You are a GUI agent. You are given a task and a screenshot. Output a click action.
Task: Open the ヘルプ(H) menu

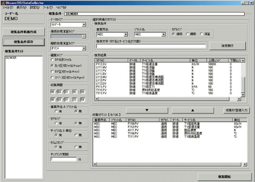point(61,7)
